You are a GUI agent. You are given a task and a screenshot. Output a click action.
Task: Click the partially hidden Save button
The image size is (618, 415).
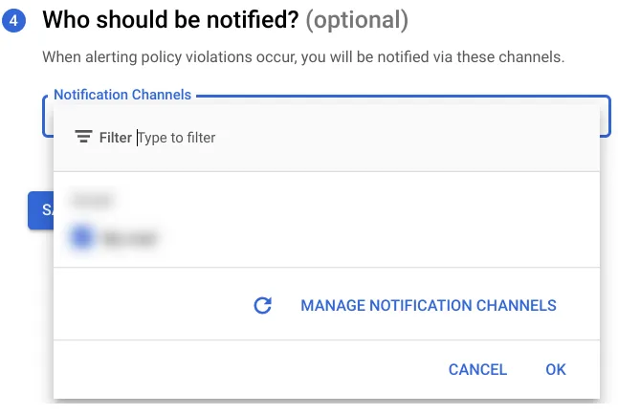(40, 209)
